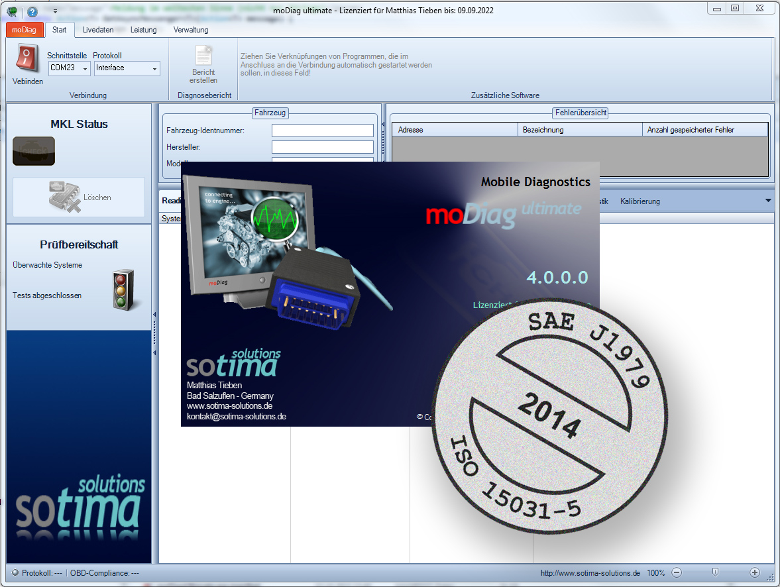
Task: Click the MKL check engine lamp icon
Action: coord(34,150)
